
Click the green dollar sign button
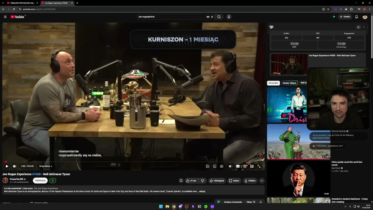(52, 181)
